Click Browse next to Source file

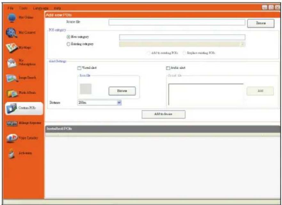click(261, 23)
